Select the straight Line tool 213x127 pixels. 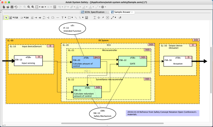76,17
